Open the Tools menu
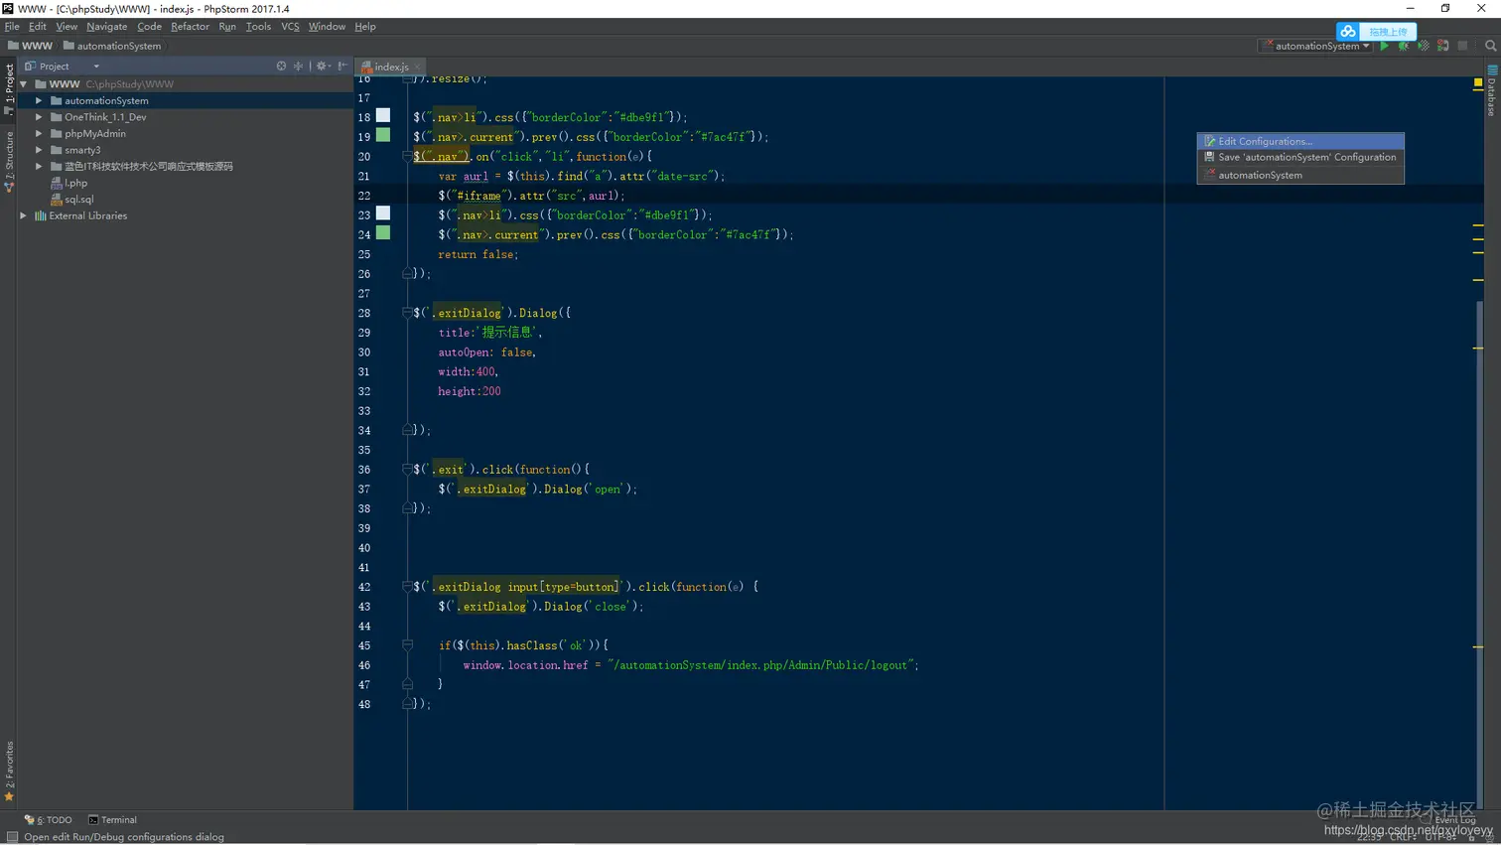Screen dimensions: 1501x845 (258, 27)
